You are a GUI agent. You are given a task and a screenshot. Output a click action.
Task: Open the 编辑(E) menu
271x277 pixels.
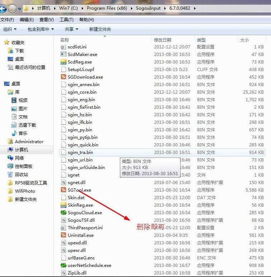coord(27,20)
